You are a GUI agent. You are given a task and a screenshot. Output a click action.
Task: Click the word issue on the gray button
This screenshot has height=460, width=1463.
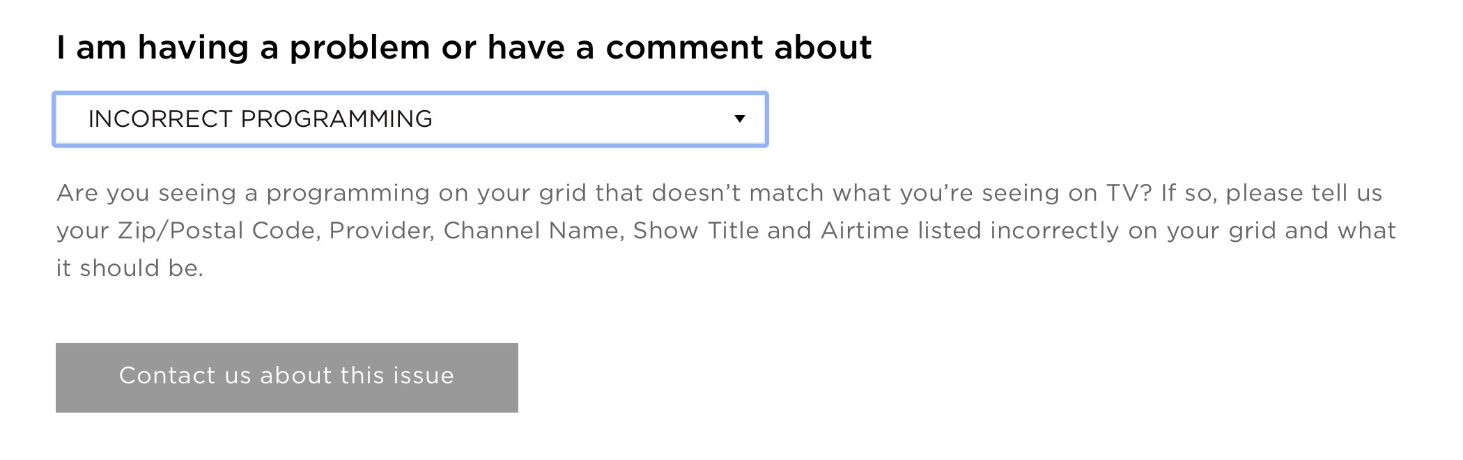423,376
